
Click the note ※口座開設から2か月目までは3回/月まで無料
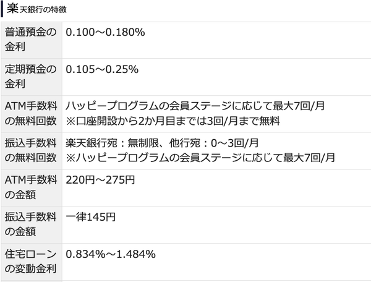(x=173, y=121)
